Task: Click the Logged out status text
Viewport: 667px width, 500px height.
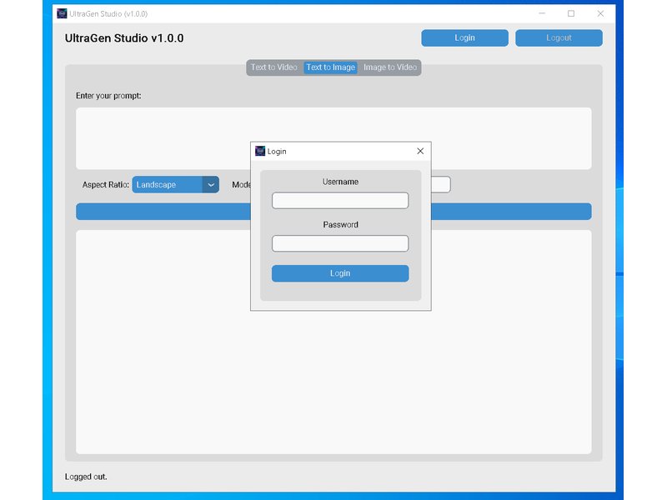Action: pyautogui.click(x=86, y=477)
